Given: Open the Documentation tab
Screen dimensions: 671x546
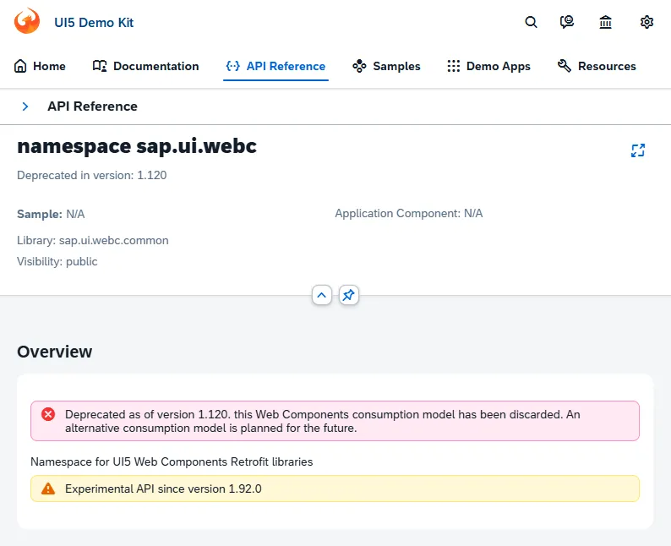Looking at the screenshot, I should pyautogui.click(x=146, y=66).
